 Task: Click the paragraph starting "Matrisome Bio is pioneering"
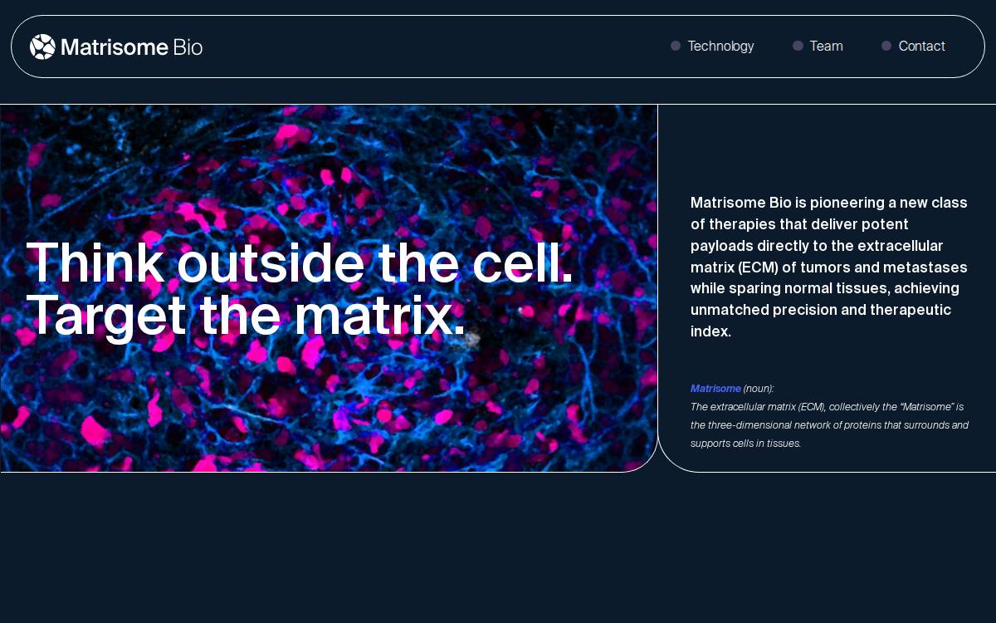click(829, 267)
